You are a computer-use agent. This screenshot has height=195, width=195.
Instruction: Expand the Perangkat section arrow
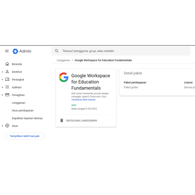coord(2,80)
